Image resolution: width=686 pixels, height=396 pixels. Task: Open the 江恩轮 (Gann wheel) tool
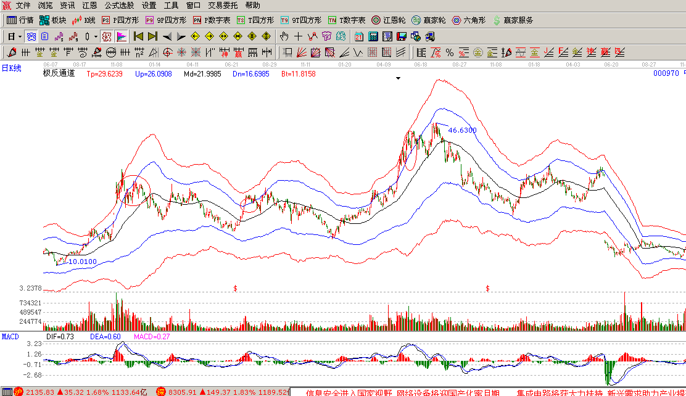[x=387, y=20]
